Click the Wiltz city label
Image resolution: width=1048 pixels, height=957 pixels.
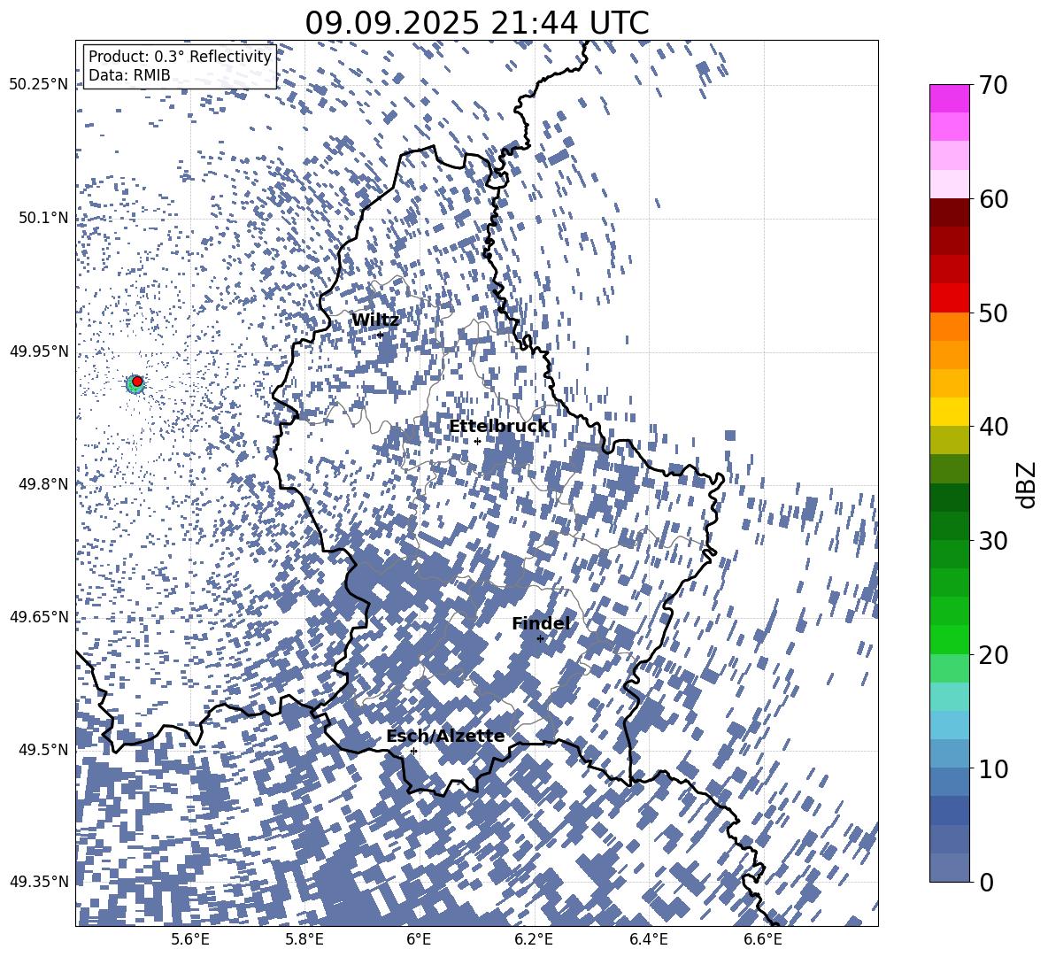[375, 320]
